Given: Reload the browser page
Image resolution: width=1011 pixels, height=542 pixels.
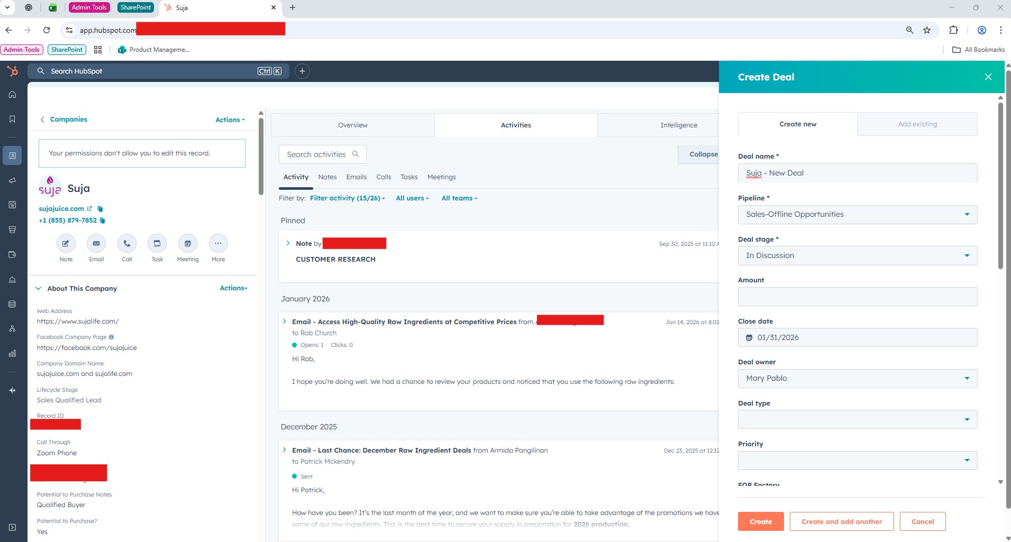Looking at the screenshot, I should [x=47, y=30].
